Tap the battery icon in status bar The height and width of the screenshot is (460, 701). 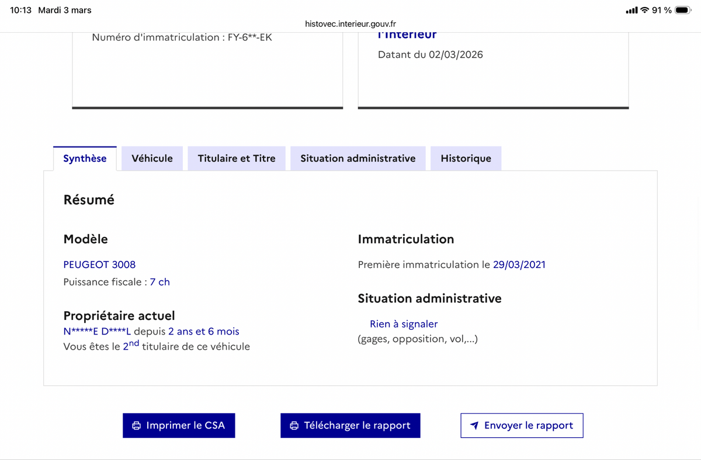683,10
